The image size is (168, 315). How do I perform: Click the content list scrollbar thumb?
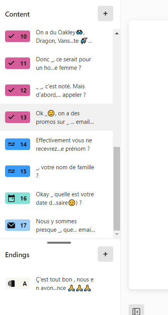point(117,189)
